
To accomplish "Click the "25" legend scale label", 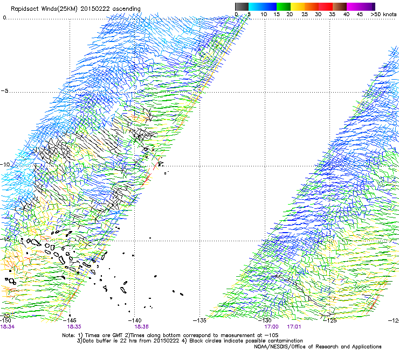I will [305, 15].
